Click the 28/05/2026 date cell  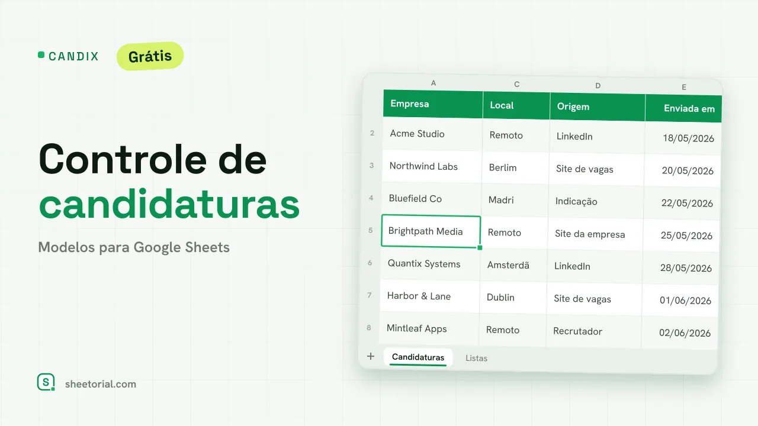coord(680,268)
